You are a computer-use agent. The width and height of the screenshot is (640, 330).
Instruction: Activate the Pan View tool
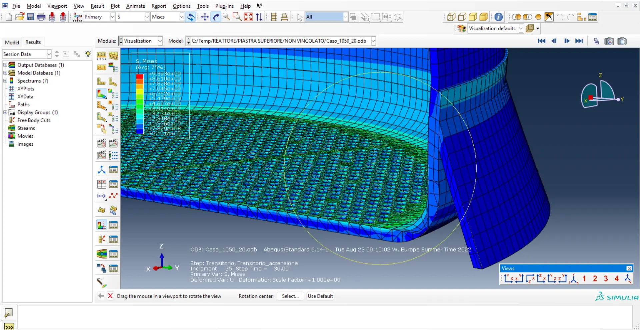[205, 17]
